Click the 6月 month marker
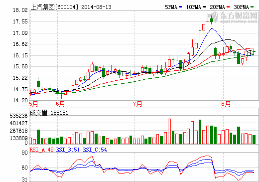This screenshot has width=259, height=182. pyautogui.click(x=60, y=104)
